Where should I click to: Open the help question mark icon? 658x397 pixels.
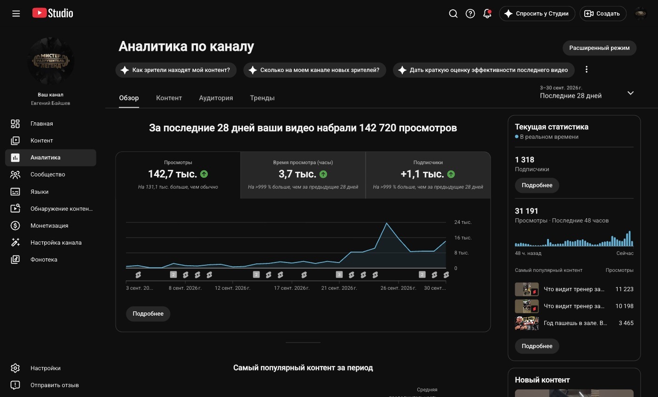[470, 14]
